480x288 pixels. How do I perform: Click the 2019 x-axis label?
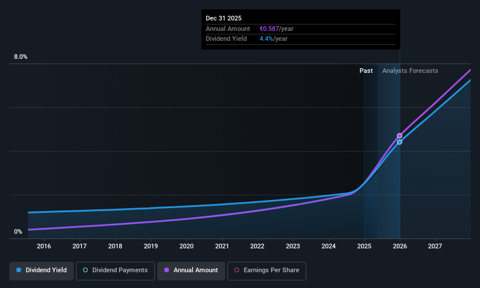(x=151, y=246)
